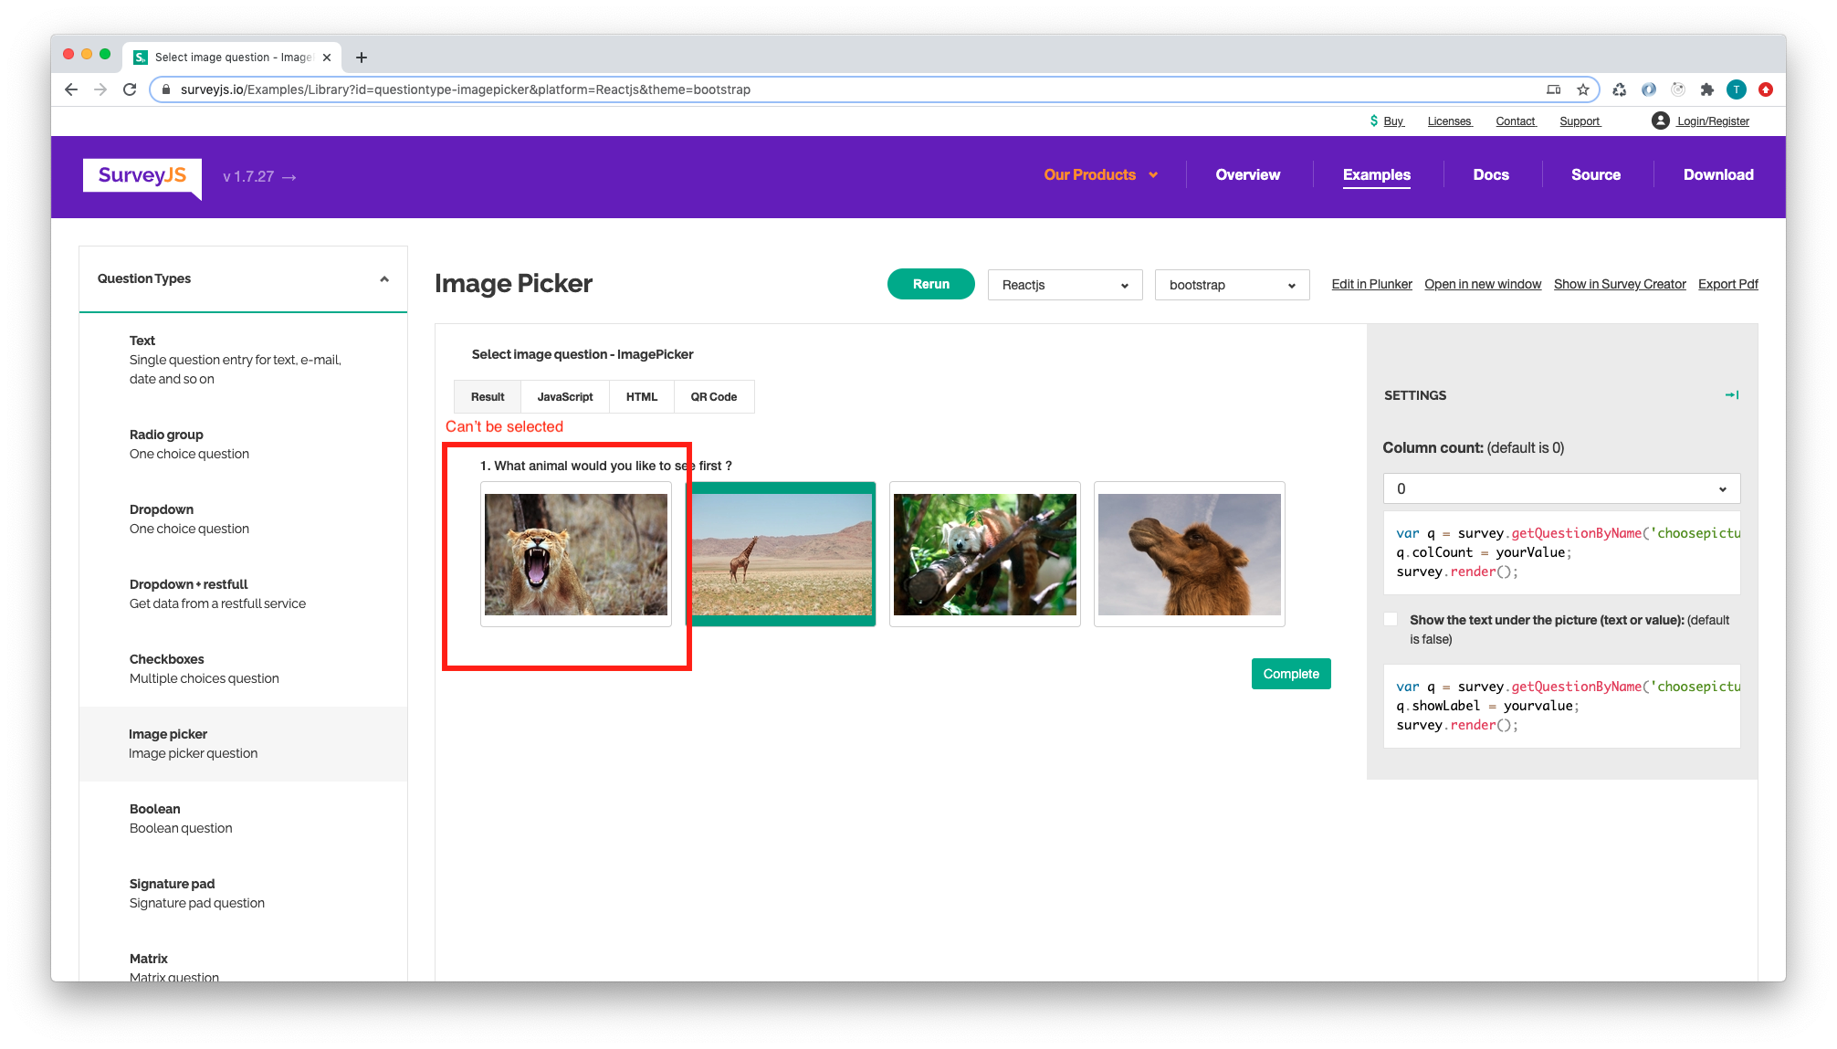Open the Reactjs platform dropdown
The height and width of the screenshot is (1049, 1837).
[x=1065, y=284]
